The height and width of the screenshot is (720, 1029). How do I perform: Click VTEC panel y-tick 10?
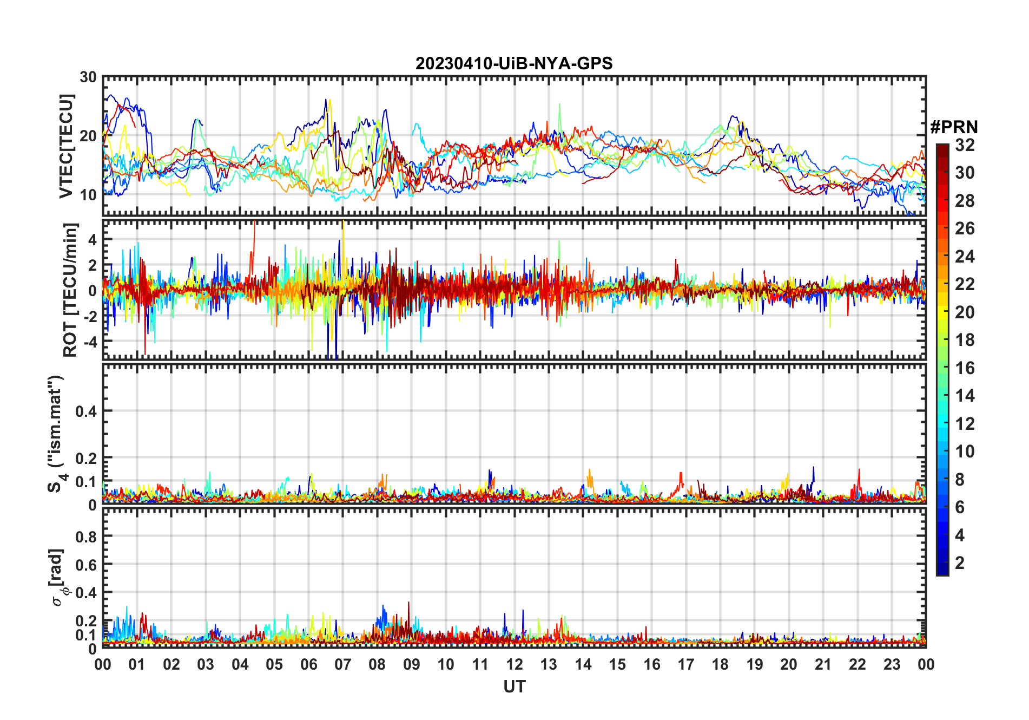[x=88, y=195]
